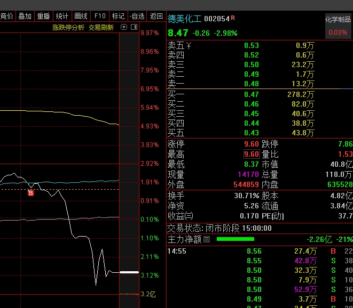Viewport: 353px width, 308px height.
Task: Click the R margin-trading marker
Action: click(233, 18)
